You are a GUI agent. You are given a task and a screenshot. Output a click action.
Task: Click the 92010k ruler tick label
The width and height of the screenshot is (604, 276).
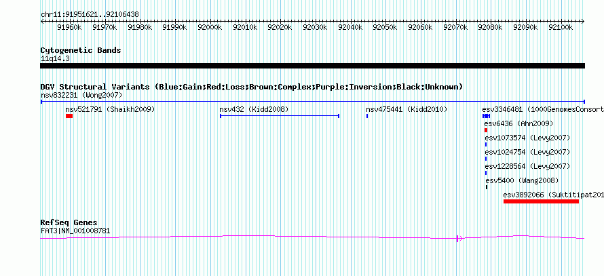tap(245, 28)
